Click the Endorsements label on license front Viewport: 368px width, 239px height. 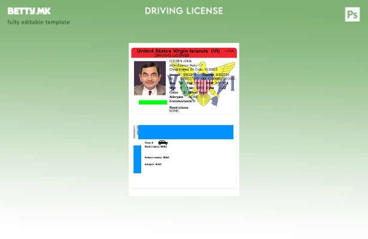pyautogui.click(x=181, y=101)
